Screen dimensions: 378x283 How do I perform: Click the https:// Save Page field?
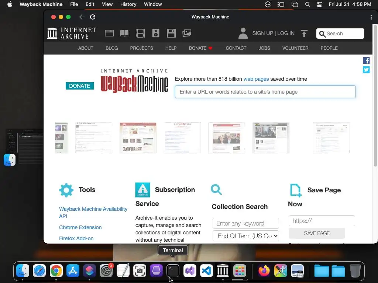[322, 221]
